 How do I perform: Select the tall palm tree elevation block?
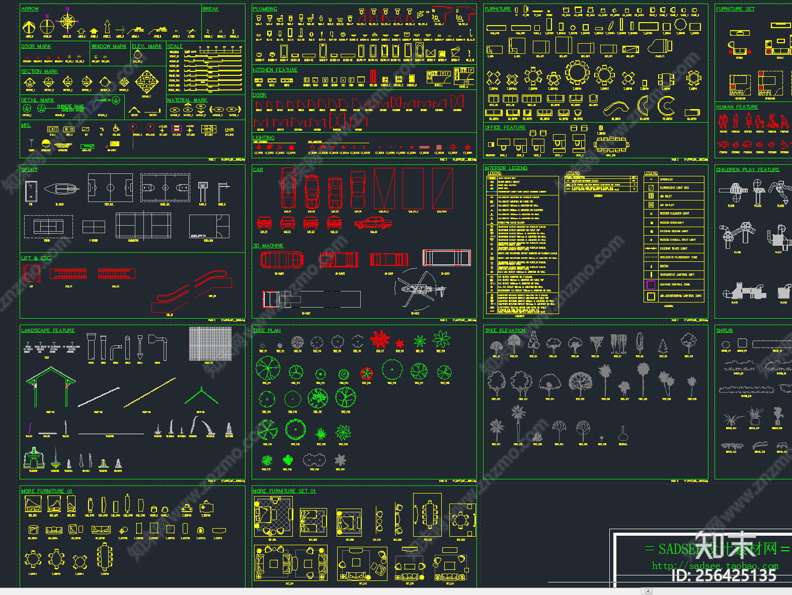[518, 423]
